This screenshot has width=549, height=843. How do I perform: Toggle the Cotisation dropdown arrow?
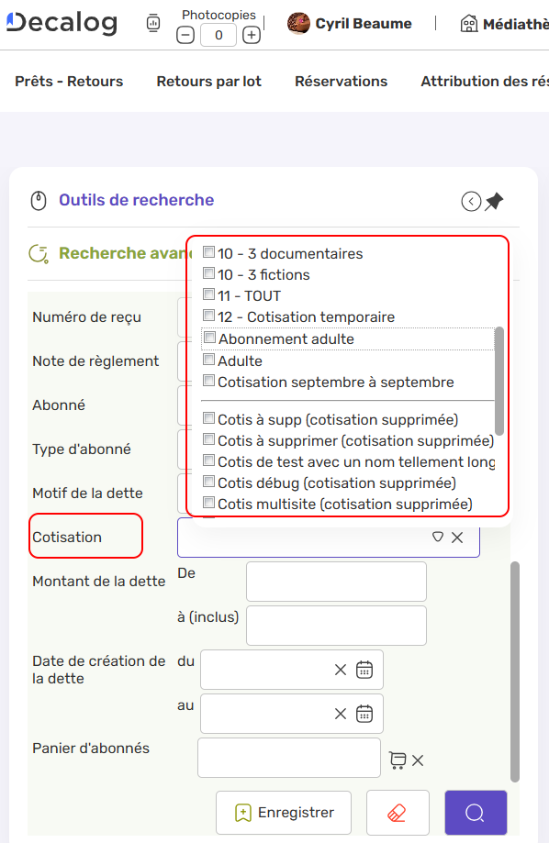pyautogui.click(x=438, y=537)
